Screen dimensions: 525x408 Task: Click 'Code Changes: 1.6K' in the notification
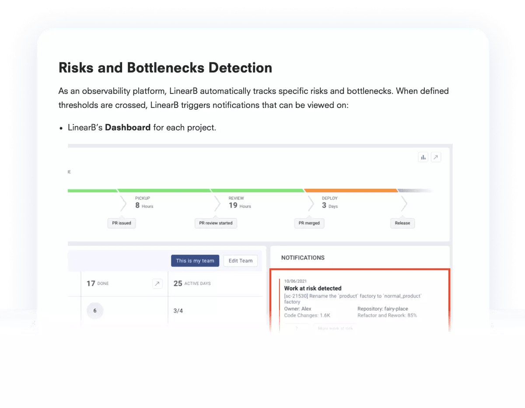tap(307, 315)
